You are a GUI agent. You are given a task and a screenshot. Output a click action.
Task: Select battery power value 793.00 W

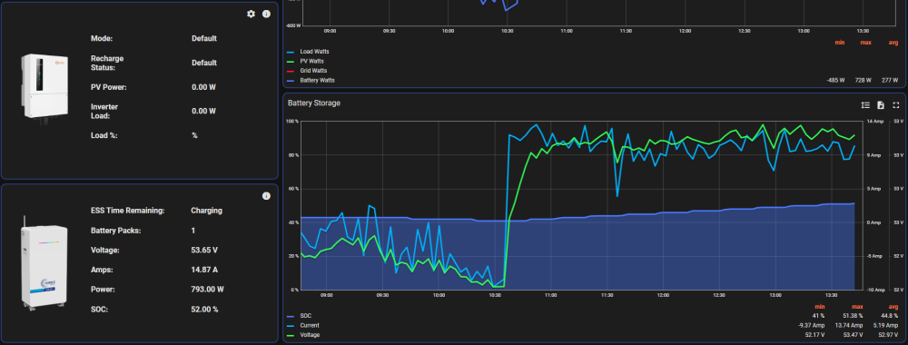click(207, 290)
